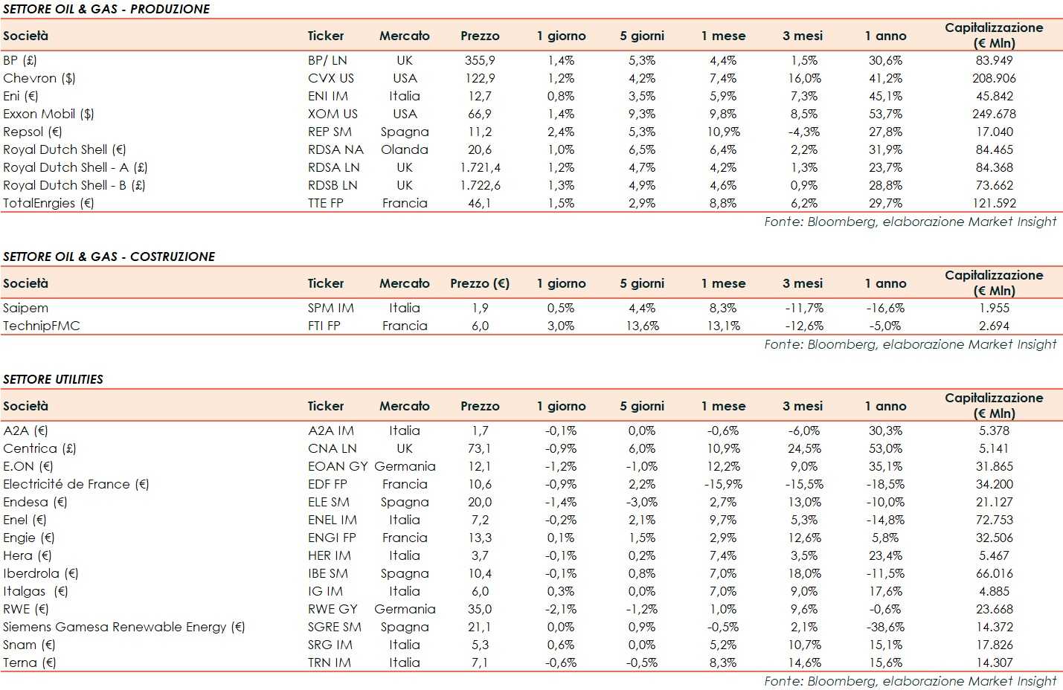Click the Saipem company name

[25, 308]
